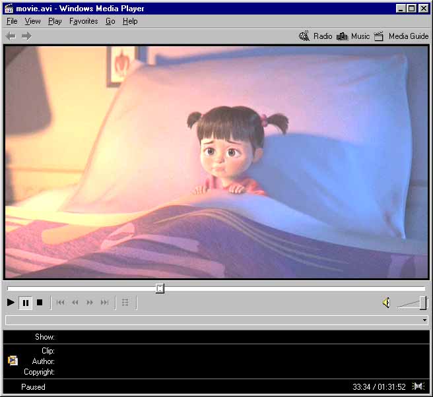The height and width of the screenshot is (397, 433).
Task: Click the Music toolbar button
Action: coord(353,36)
